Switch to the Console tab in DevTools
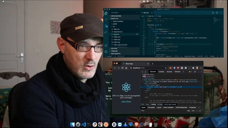This screenshot has width=228, height=128. point(161,72)
